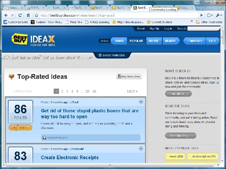Click the vertical scrollbar down arrow
This screenshot has width=226, height=169.
pos(223,161)
